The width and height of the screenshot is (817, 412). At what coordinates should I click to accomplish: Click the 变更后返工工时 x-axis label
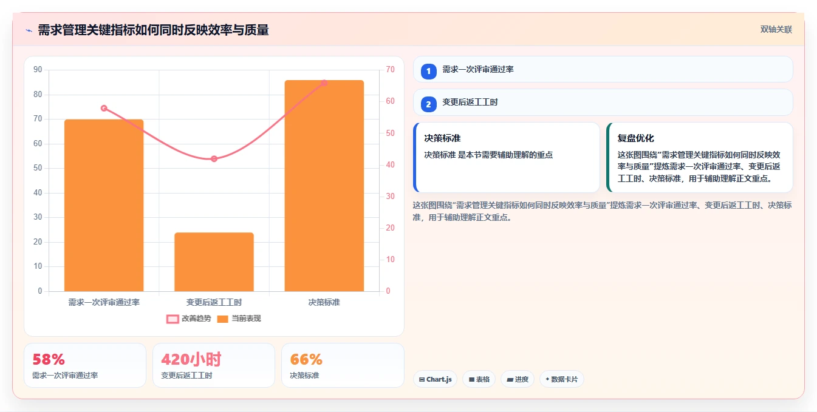coord(214,302)
